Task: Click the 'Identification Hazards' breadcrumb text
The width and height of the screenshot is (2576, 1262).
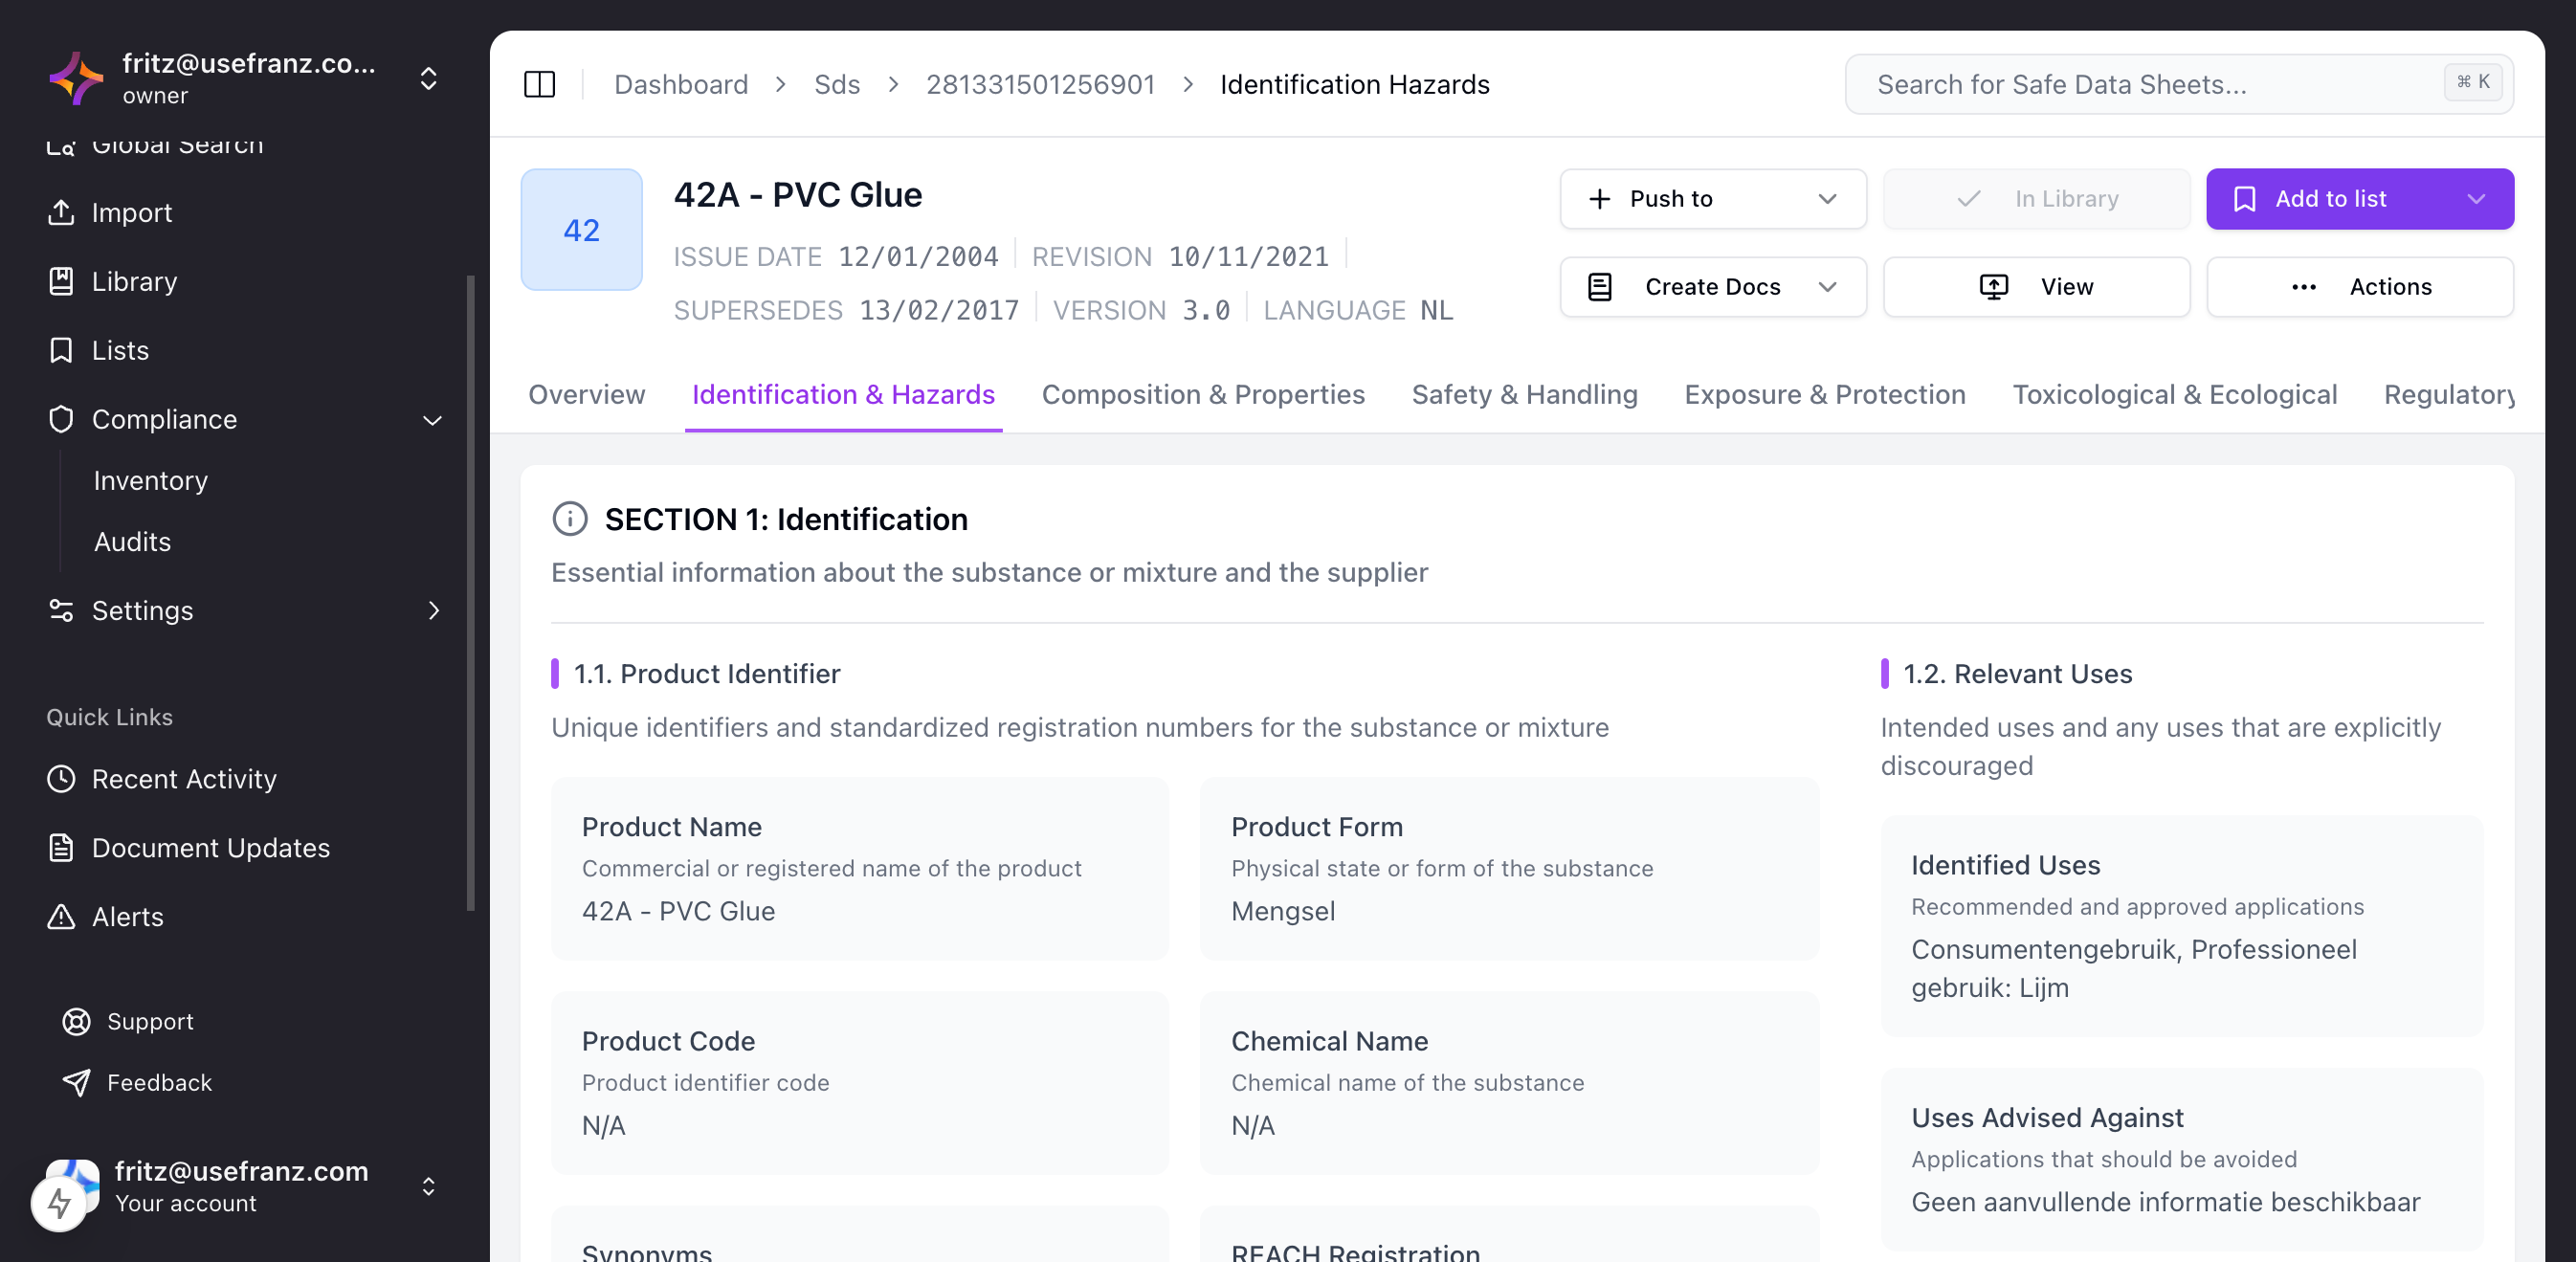Action: point(1354,84)
